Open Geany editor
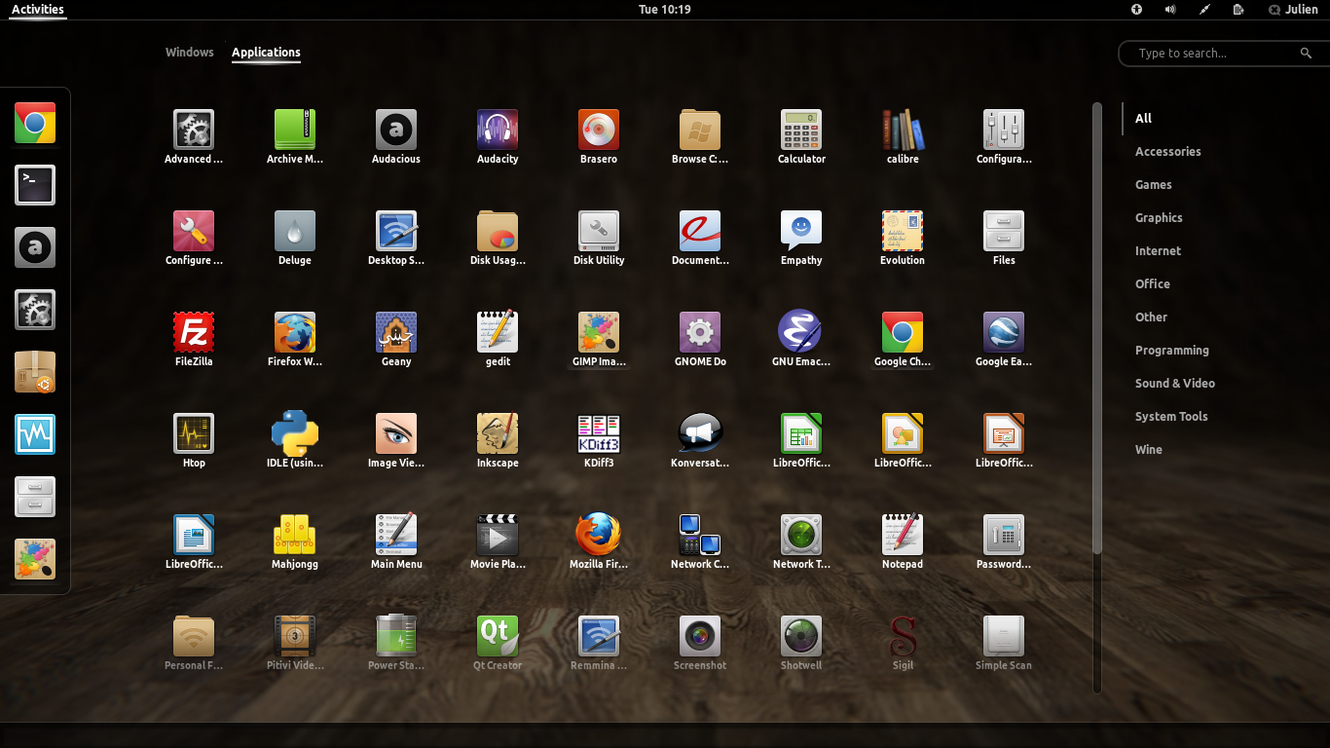This screenshot has width=1330, height=748. (396, 339)
